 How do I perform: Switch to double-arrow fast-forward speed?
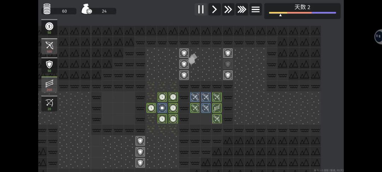coord(228,10)
